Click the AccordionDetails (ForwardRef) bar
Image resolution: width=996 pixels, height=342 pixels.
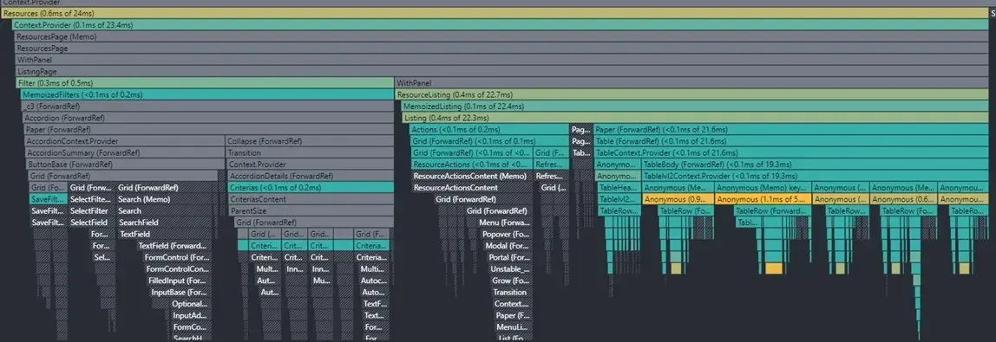coord(310,176)
